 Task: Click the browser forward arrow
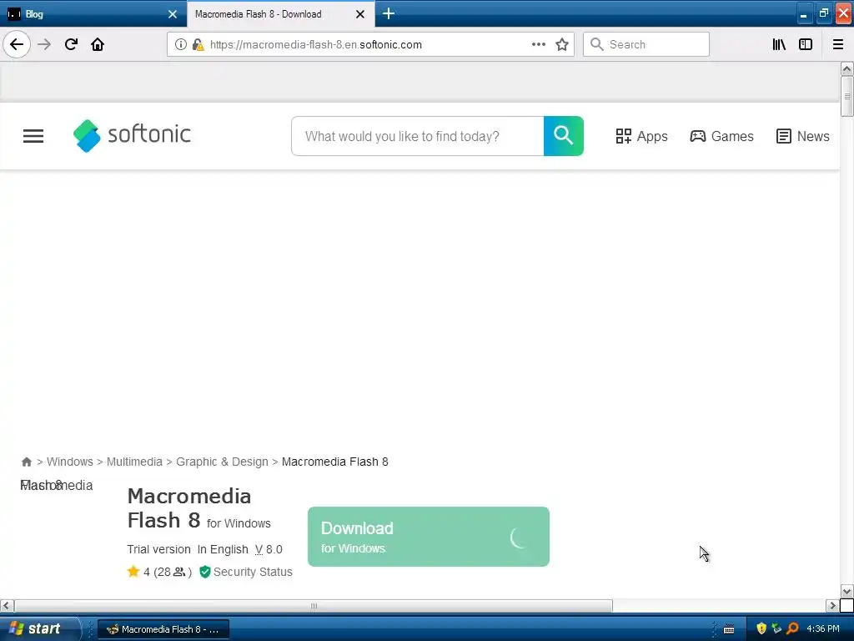44,44
